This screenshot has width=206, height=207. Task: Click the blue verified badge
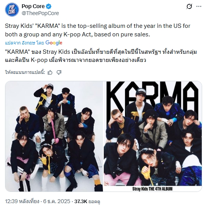[x=49, y=6]
